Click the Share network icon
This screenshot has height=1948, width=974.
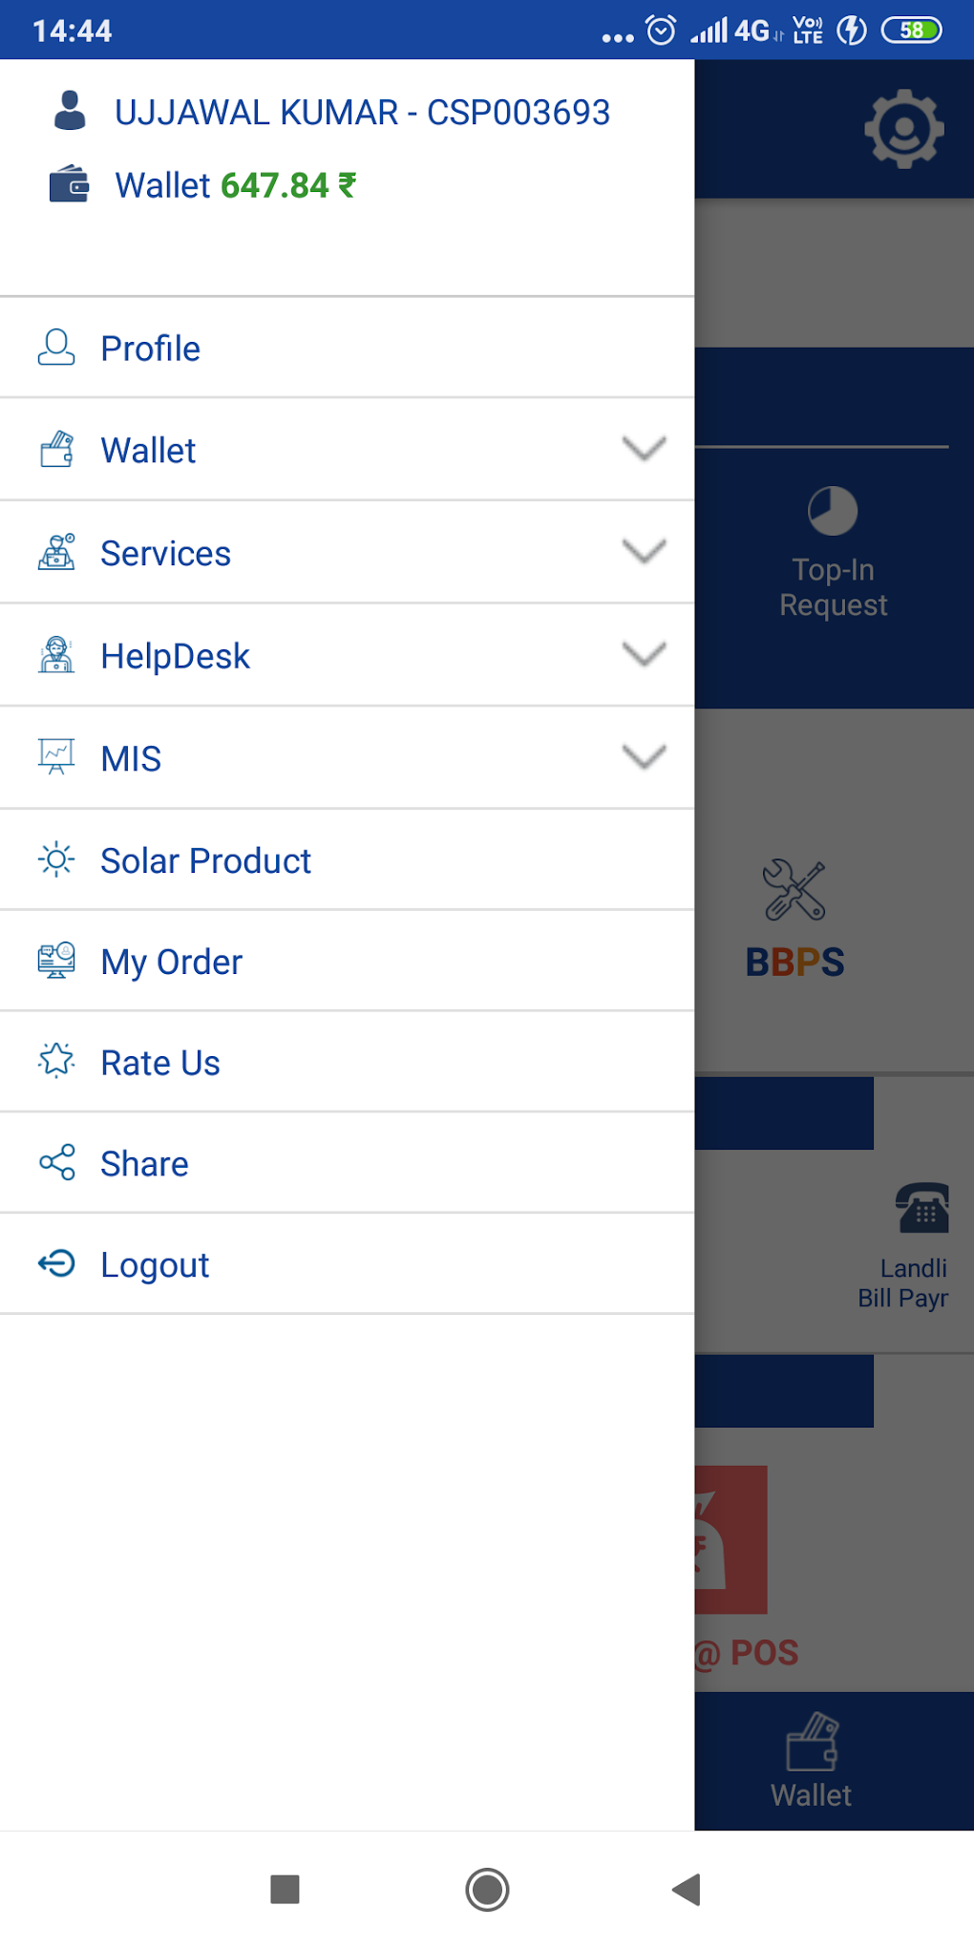point(56,1162)
